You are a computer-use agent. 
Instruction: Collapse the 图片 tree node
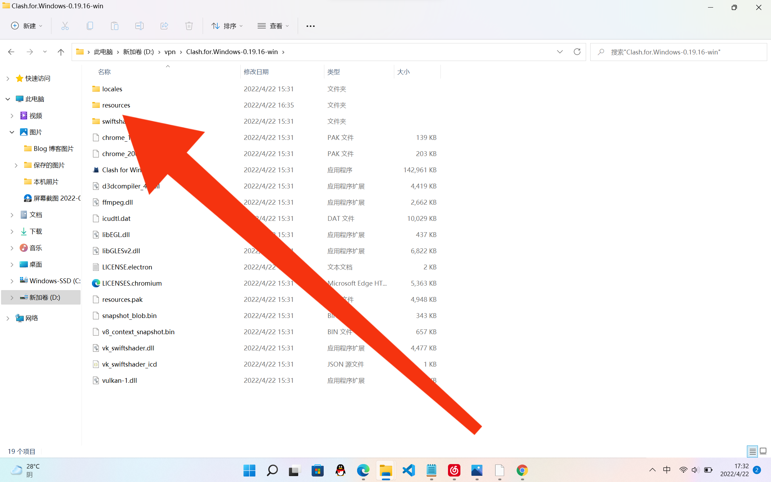click(12, 132)
